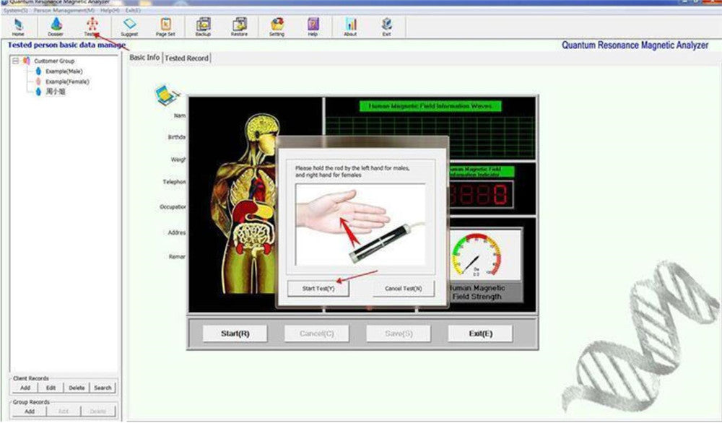The height and width of the screenshot is (423, 722).
Task: Click the Exit(E) button below the panel
Action: click(480, 333)
